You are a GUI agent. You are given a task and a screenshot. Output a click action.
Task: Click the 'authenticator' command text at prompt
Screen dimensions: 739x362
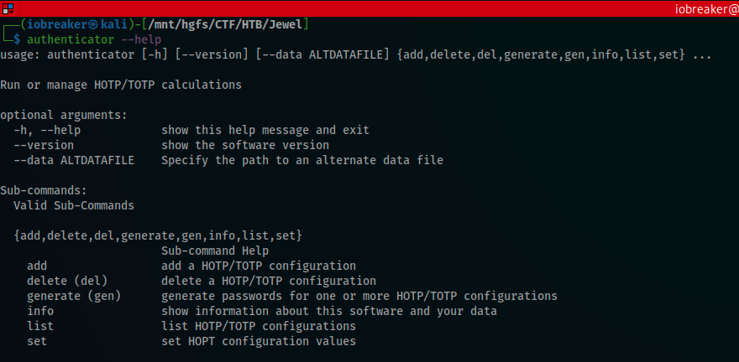pos(71,39)
